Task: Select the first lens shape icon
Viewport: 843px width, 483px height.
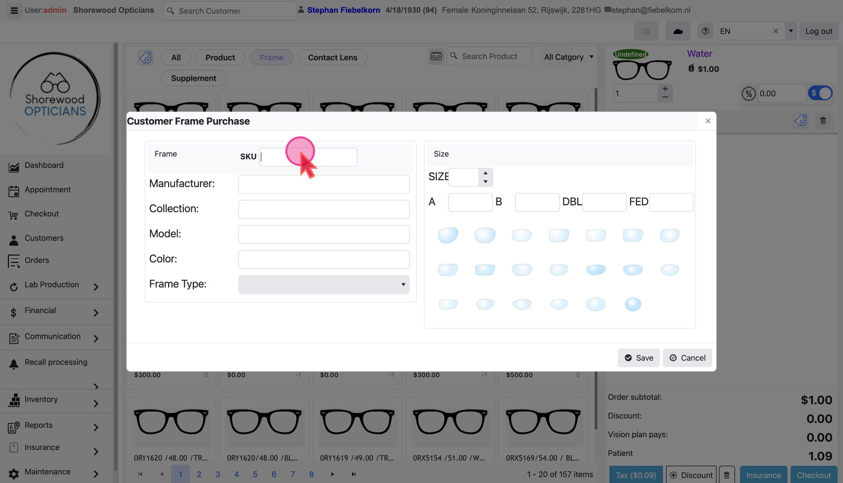Action: tap(448, 235)
